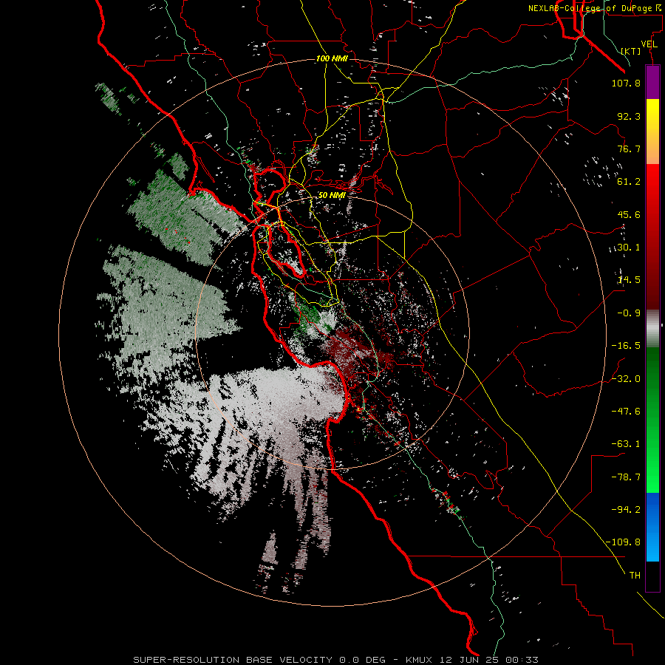Click the 50 NMI range ring label
Viewport: 665px width, 665px height.
(x=332, y=195)
